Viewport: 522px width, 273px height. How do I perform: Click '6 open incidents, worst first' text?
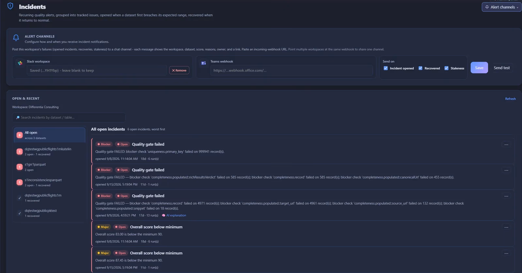click(x=146, y=129)
